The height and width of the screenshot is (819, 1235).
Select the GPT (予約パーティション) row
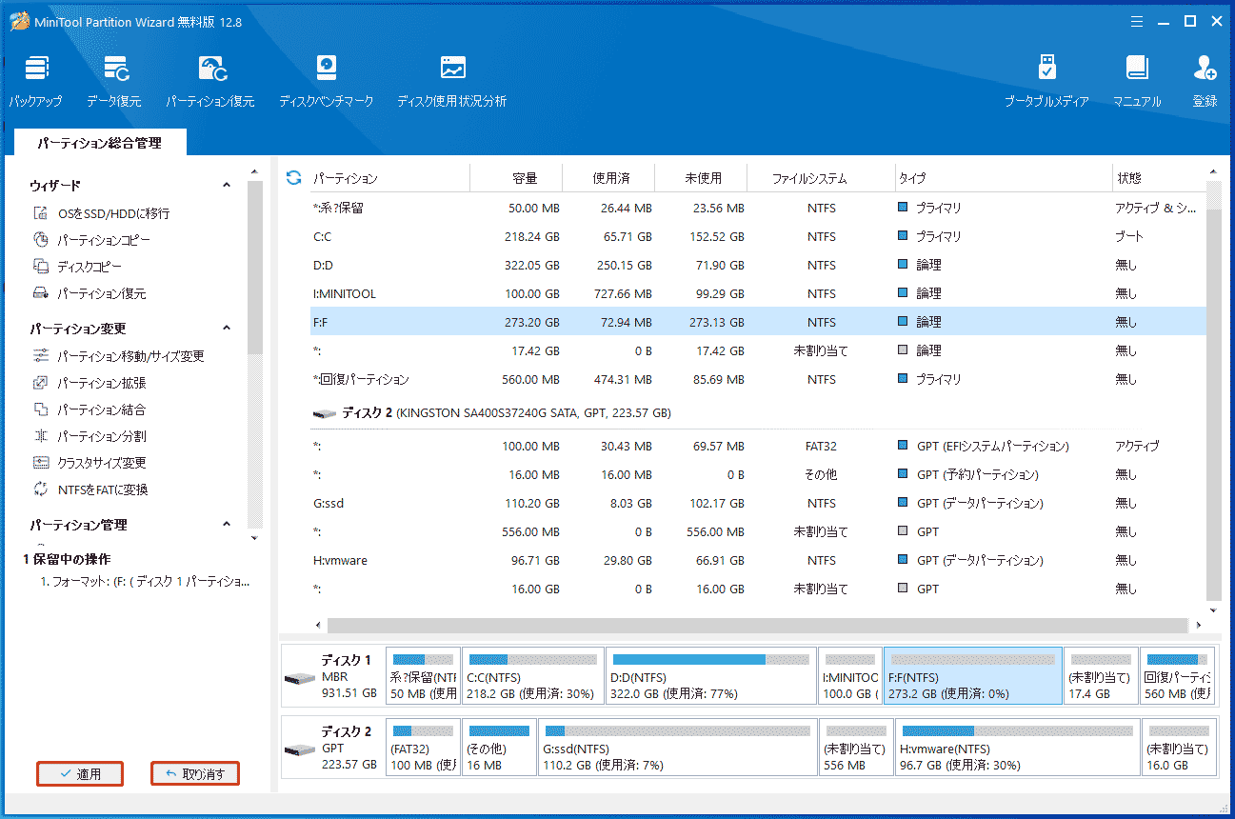[758, 474]
